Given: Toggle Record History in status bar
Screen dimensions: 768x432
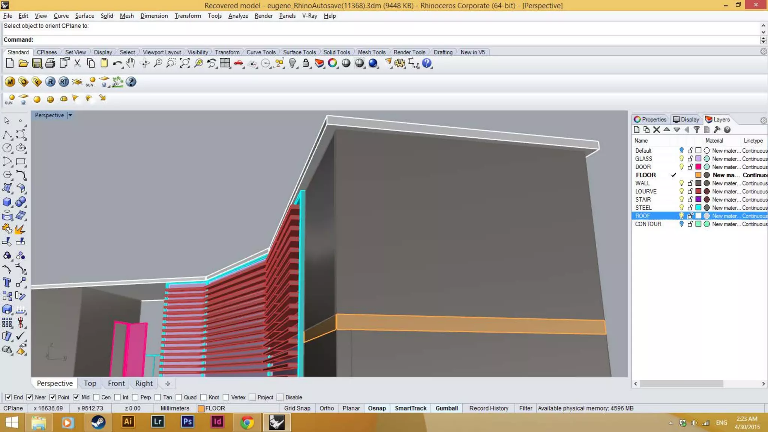Looking at the screenshot, I should tap(489, 408).
